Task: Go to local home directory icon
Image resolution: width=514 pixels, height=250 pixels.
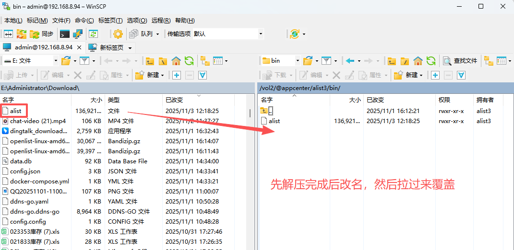Action: coord(176,61)
